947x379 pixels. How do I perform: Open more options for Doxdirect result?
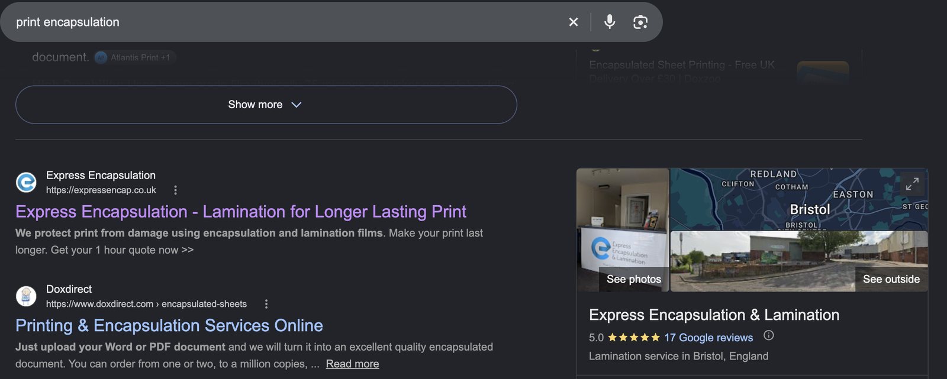266,304
